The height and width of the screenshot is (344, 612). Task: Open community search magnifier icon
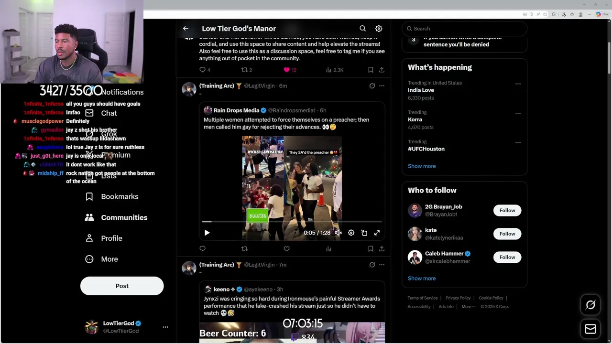[363, 29]
